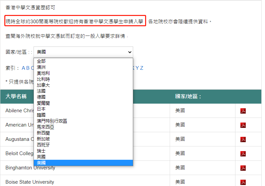The width and height of the screenshot is (265, 186).
Task: Select 西班牙 option in country list
Action: click(83, 145)
